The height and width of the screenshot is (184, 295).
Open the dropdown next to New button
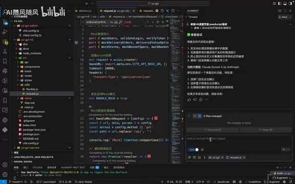290,17
